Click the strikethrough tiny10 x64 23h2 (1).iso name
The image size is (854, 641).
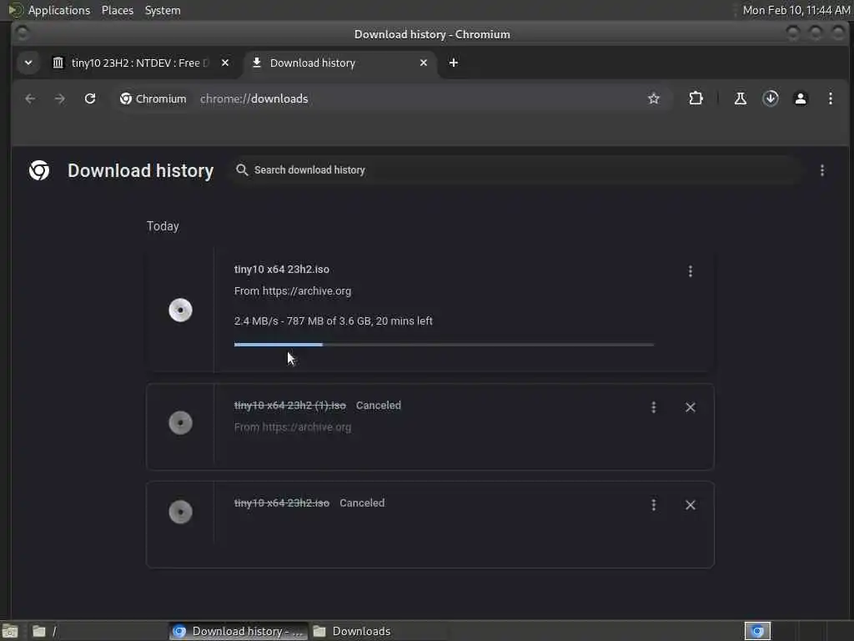289,406
